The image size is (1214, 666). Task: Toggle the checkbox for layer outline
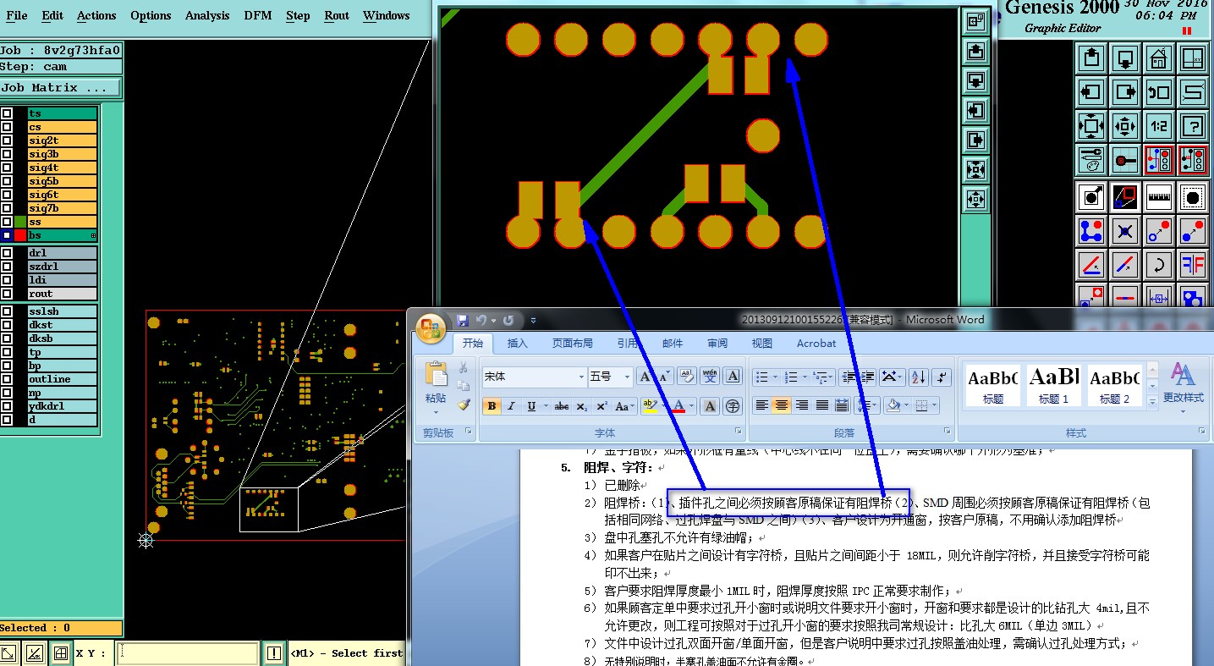pos(7,379)
